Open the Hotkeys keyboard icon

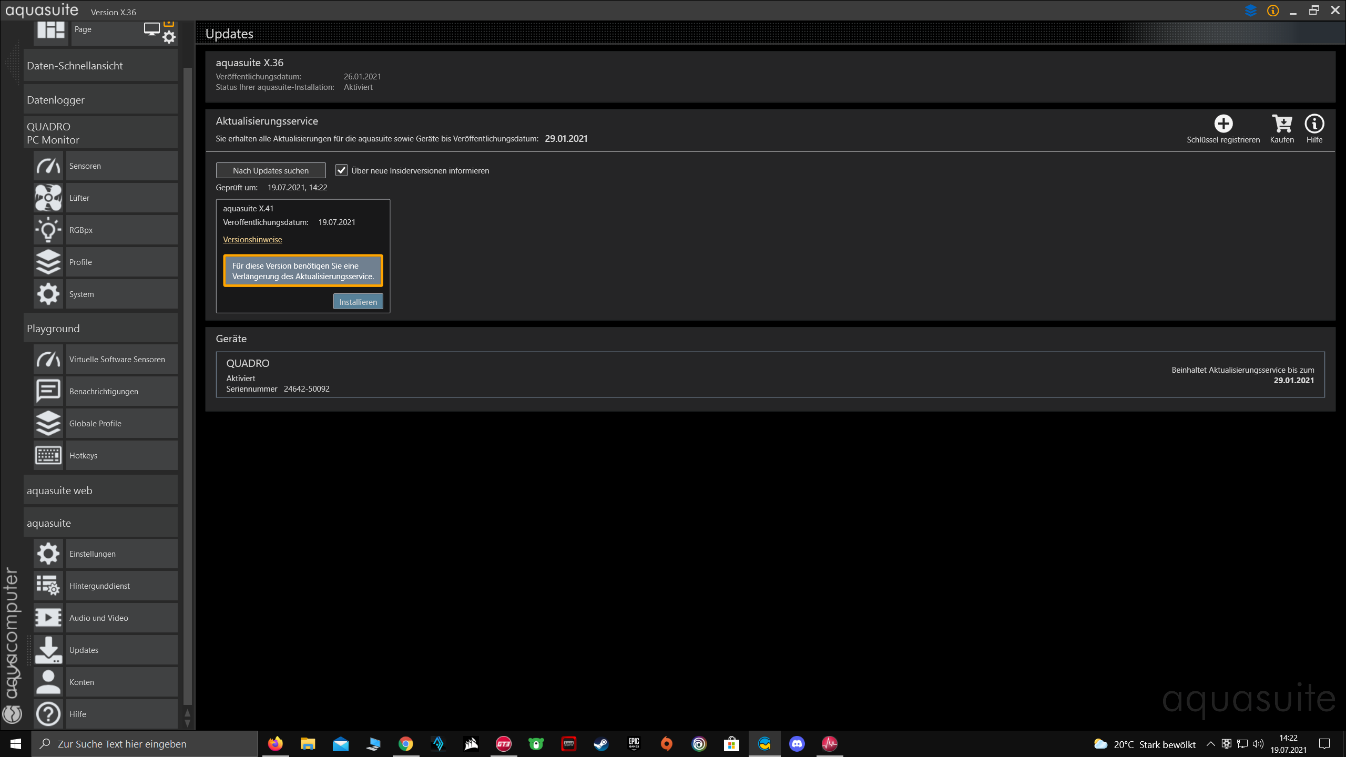(48, 455)
